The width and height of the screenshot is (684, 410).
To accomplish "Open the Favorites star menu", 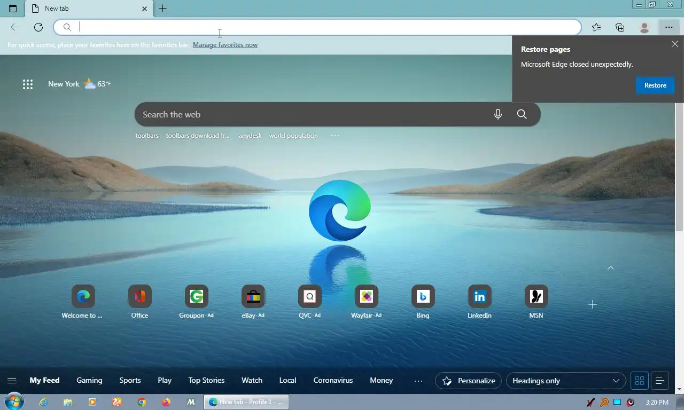I will point(596,27).
